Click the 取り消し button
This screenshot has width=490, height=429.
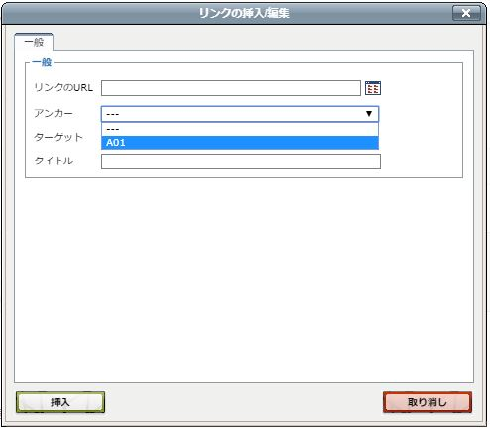428,402
